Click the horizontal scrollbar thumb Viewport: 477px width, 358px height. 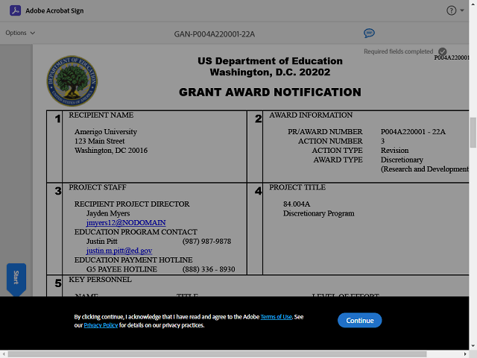pos(217,354)
